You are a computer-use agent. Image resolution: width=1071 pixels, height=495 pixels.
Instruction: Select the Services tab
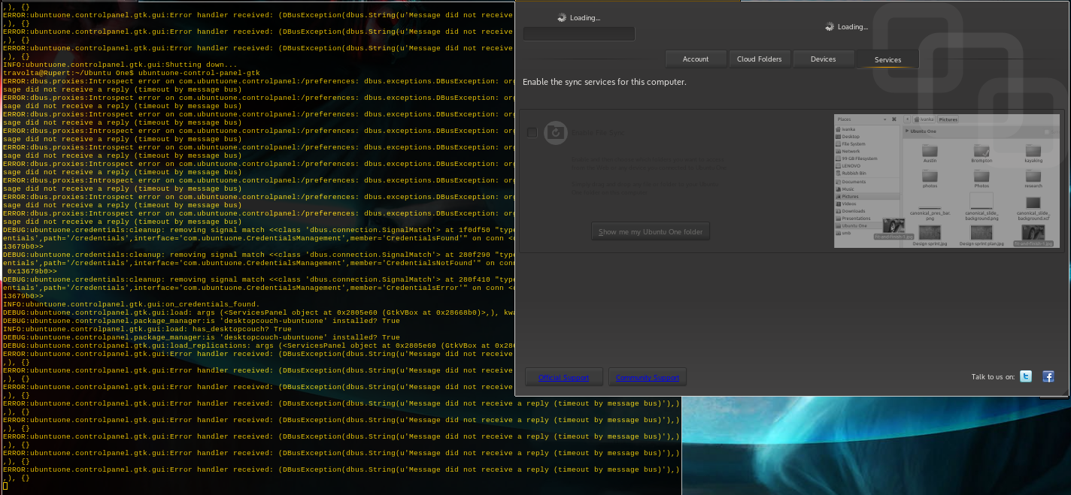[887, 59]
